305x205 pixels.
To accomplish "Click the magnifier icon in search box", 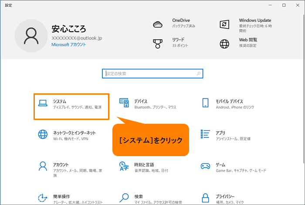I will pyautogui.click(x=198, y=74).
